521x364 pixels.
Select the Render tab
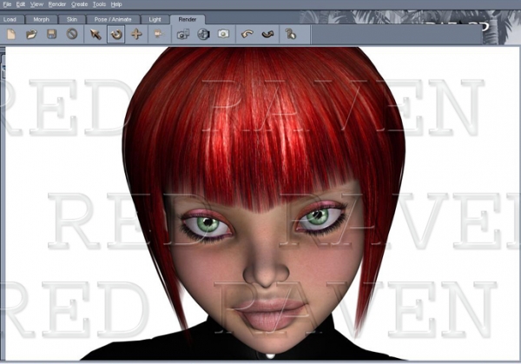[x=188, y=19]
